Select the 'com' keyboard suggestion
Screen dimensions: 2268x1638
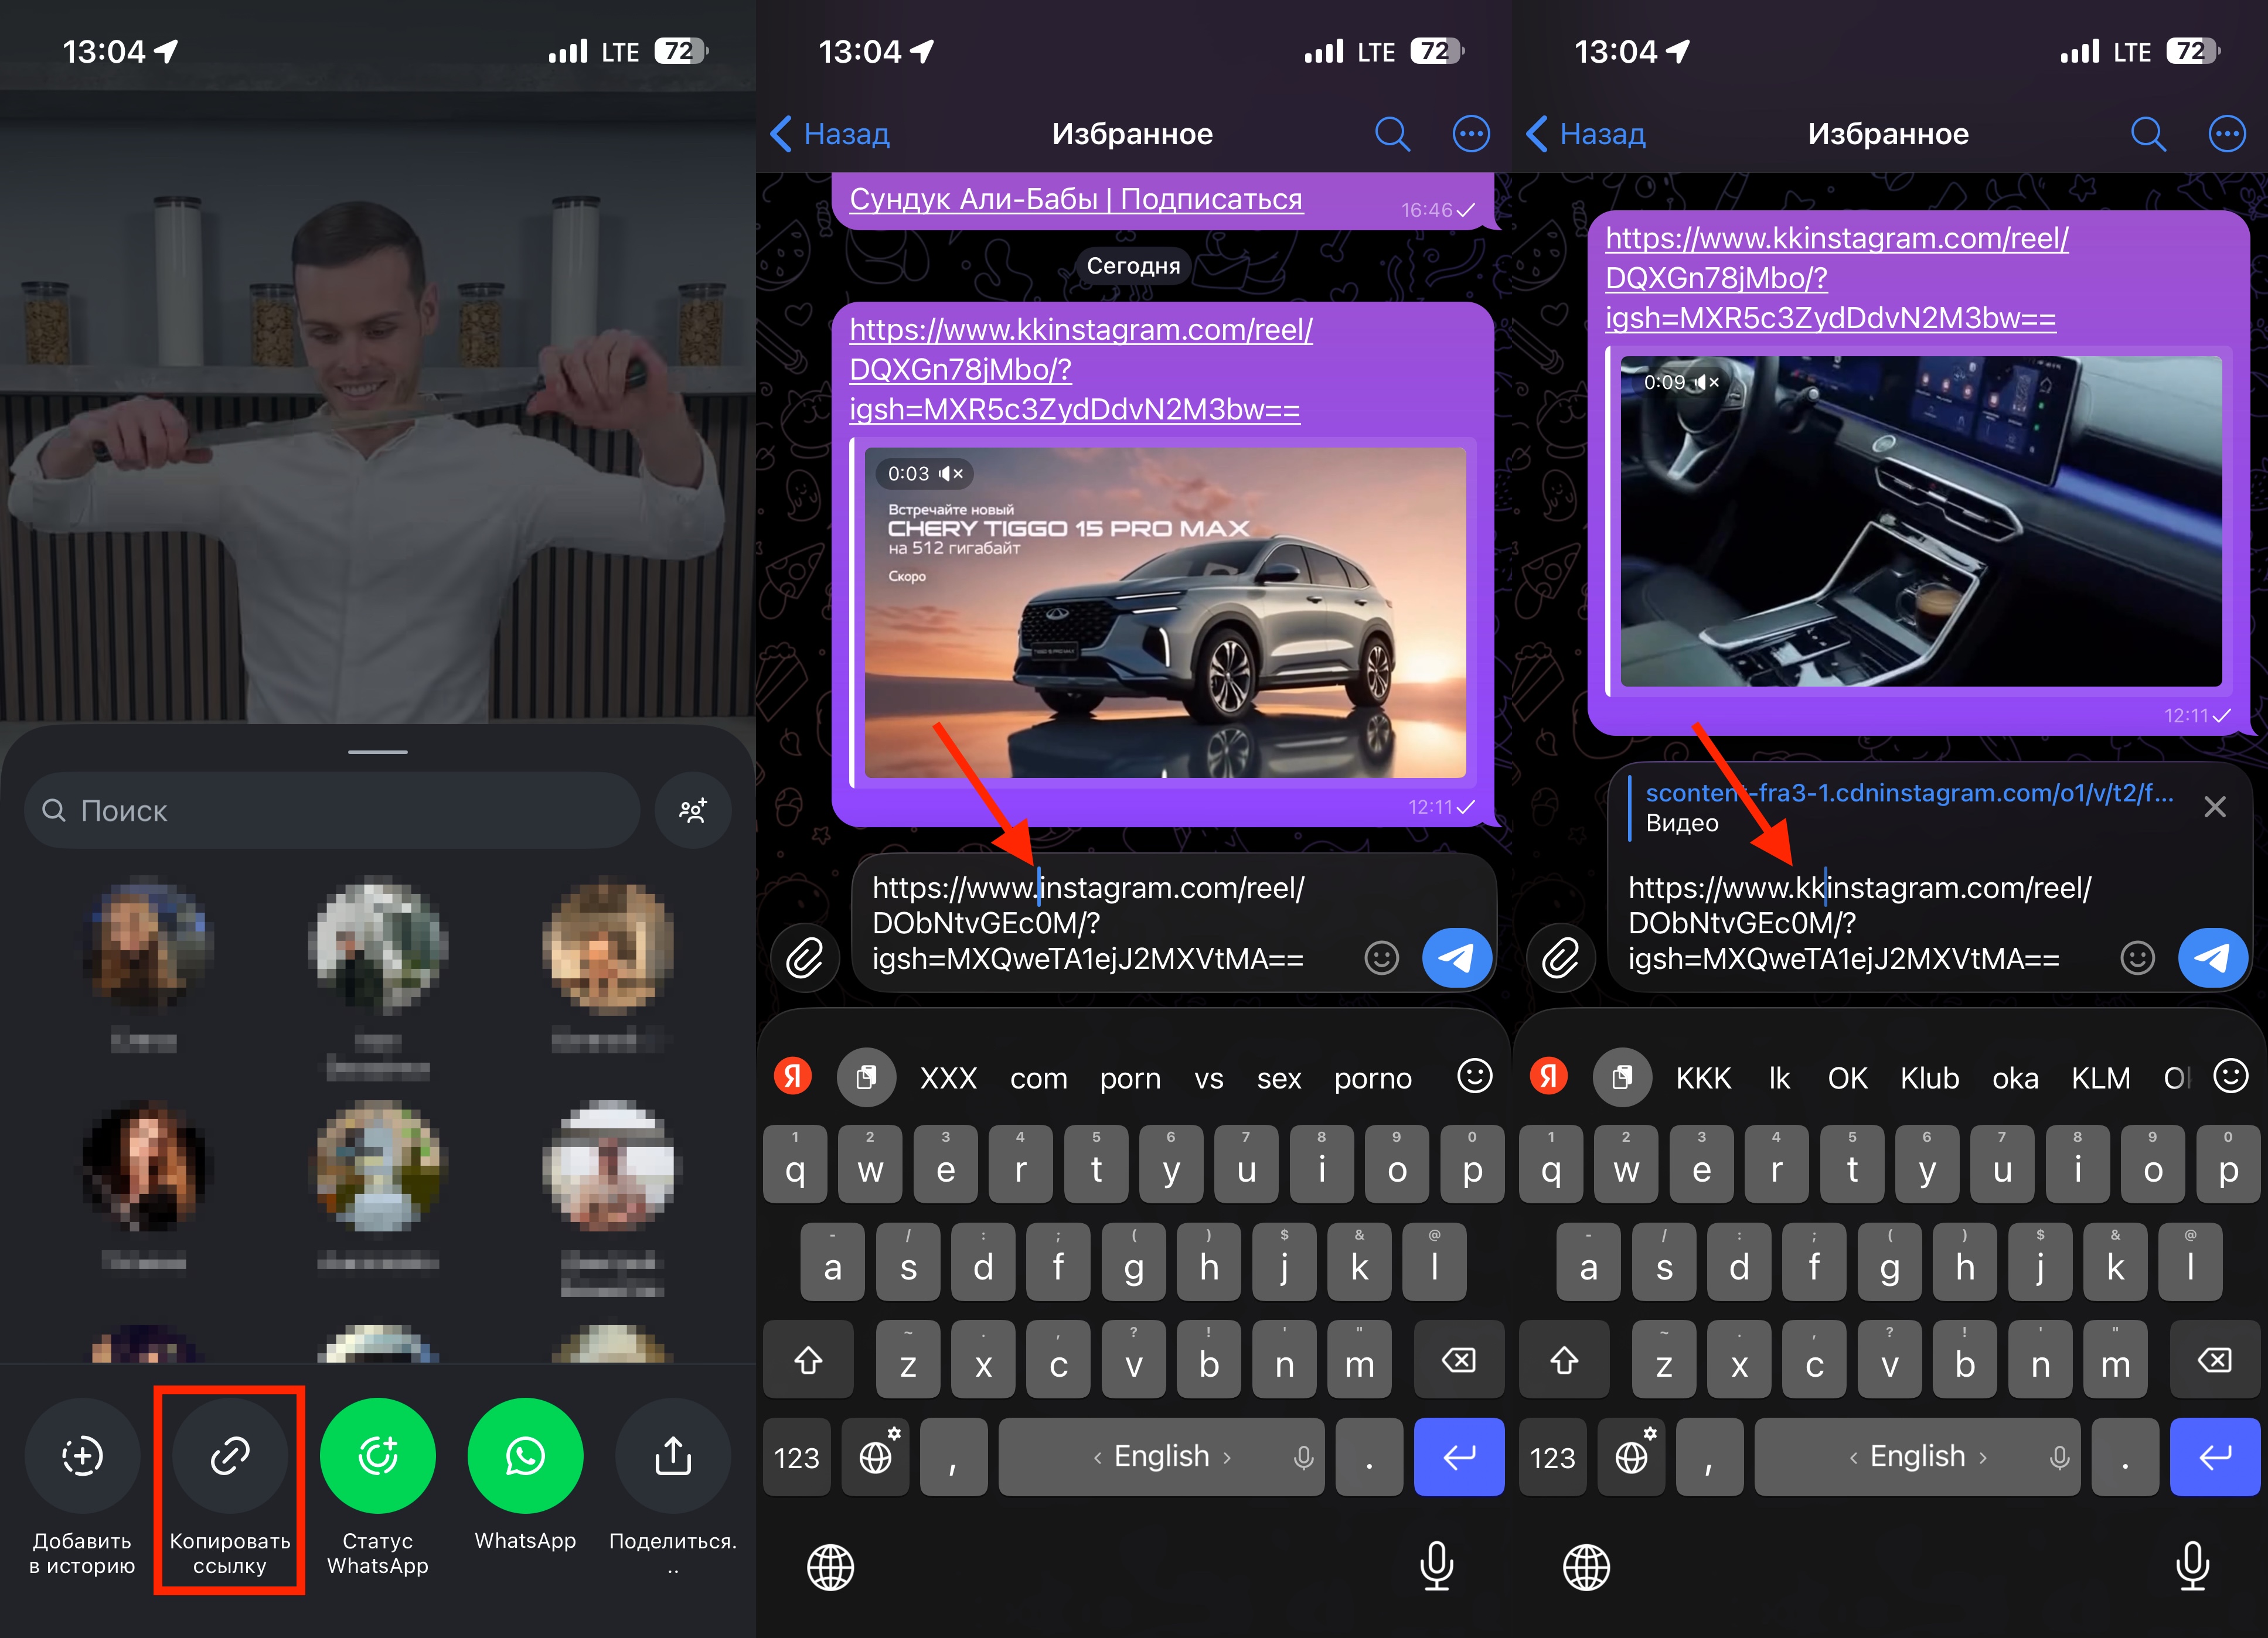tap(1038, 1079)
